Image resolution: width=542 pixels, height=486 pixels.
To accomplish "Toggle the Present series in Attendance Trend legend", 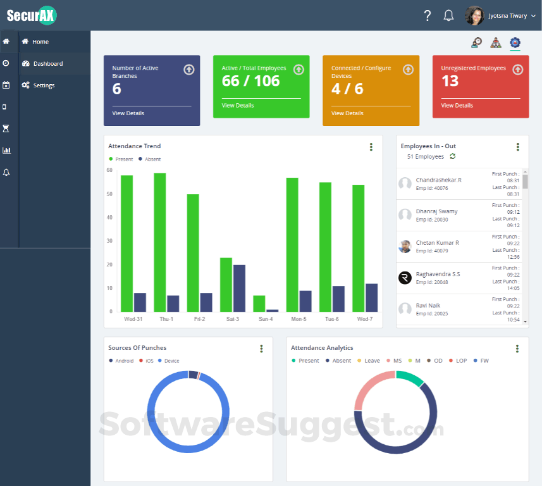I will tap(121, 159).
